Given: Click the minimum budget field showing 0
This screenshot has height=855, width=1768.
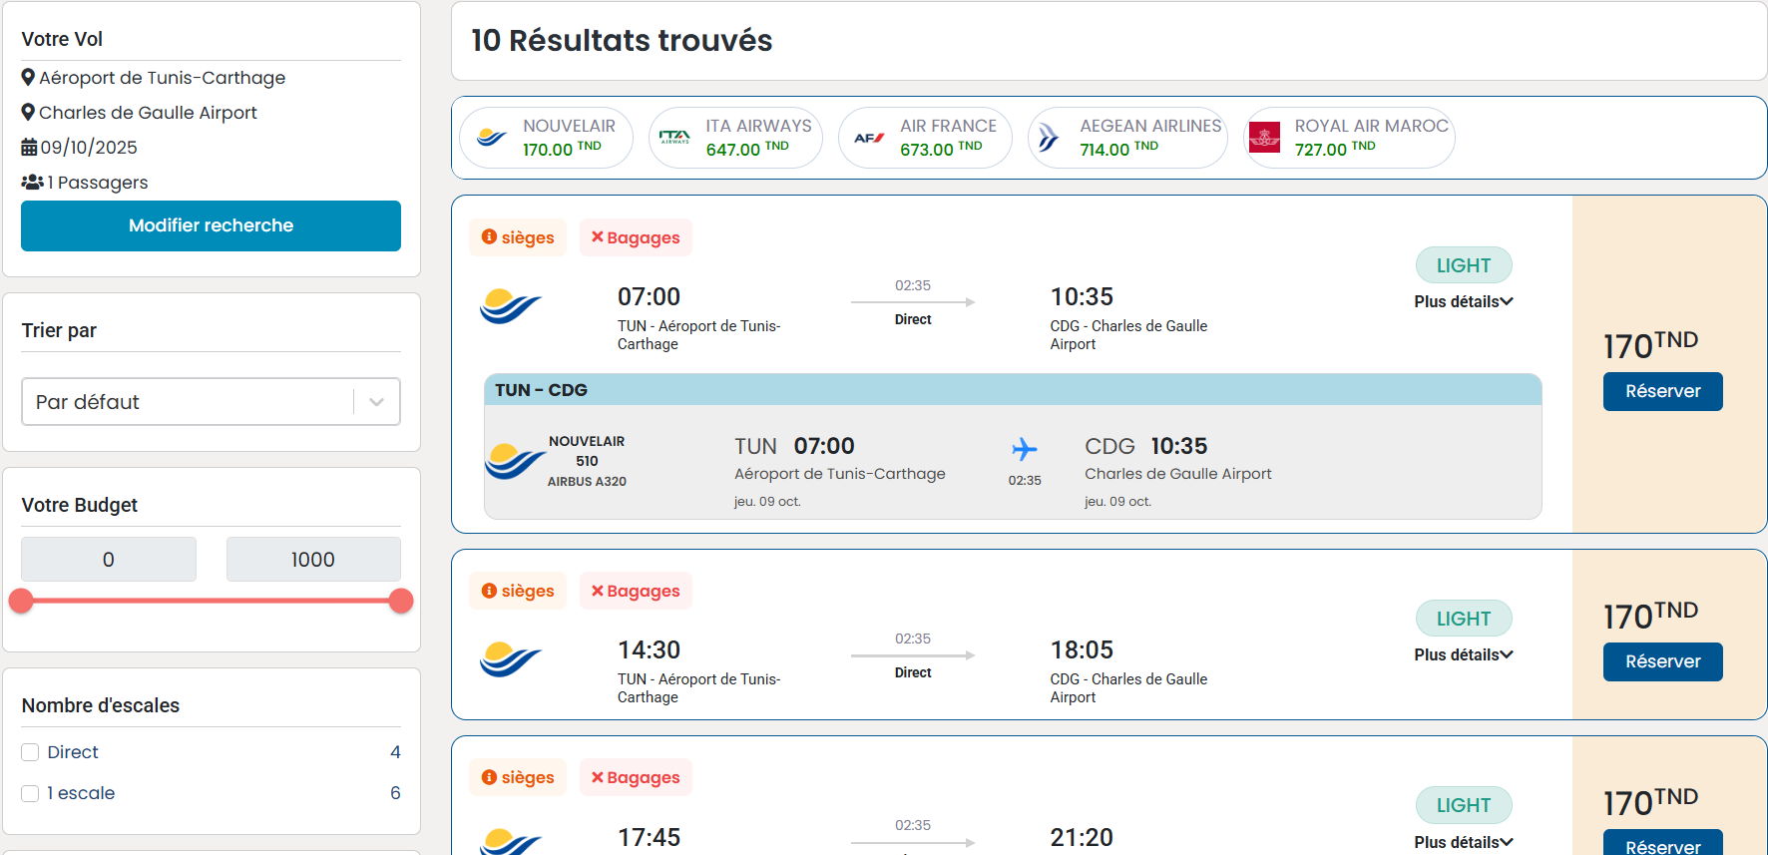Looking at the screenshot, I should pyautogui.click(x=109, y=560).
